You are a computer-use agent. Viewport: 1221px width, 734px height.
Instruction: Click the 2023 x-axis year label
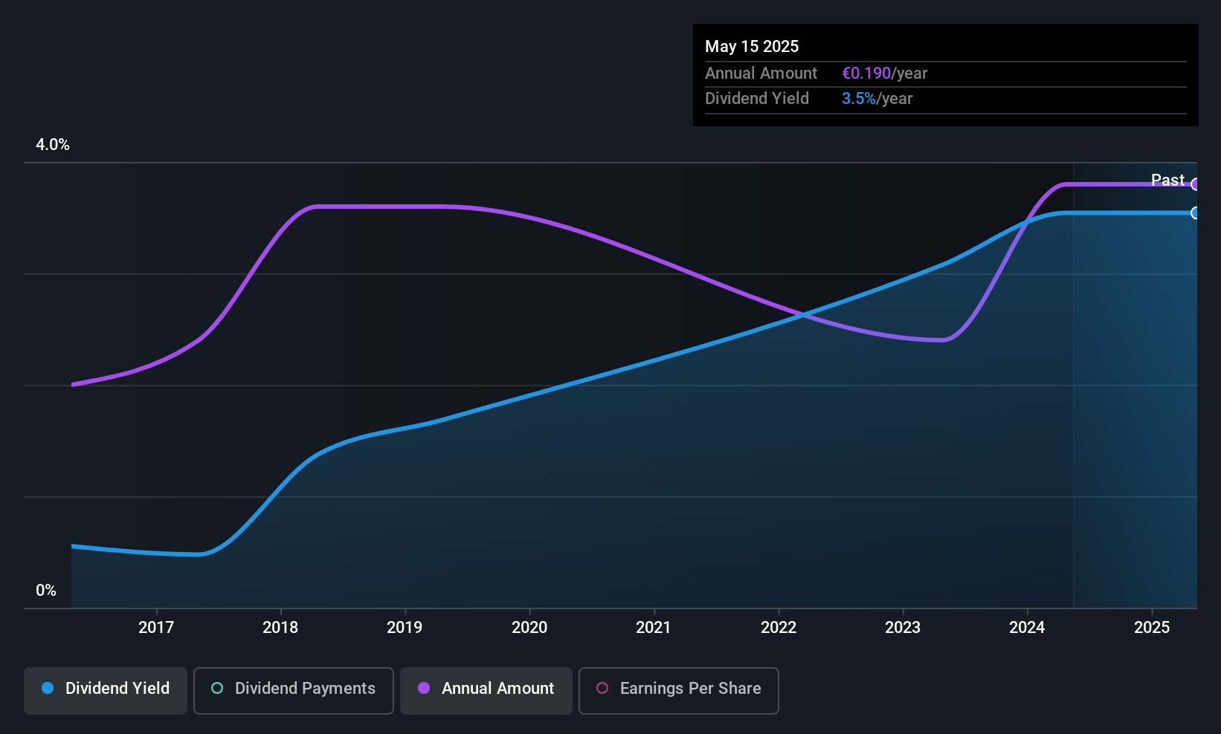pos(903,628)
